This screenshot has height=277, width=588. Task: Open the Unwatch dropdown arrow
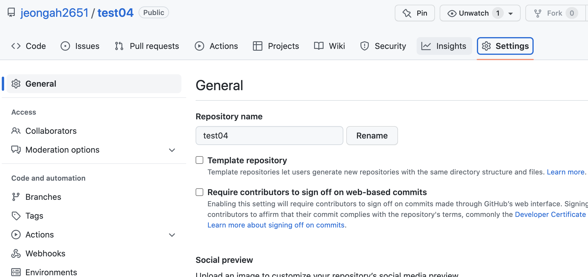(x=511, y=14)
